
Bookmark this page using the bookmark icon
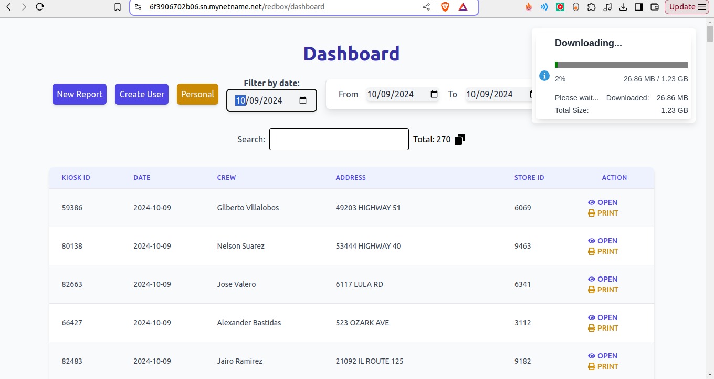[118, 7]
